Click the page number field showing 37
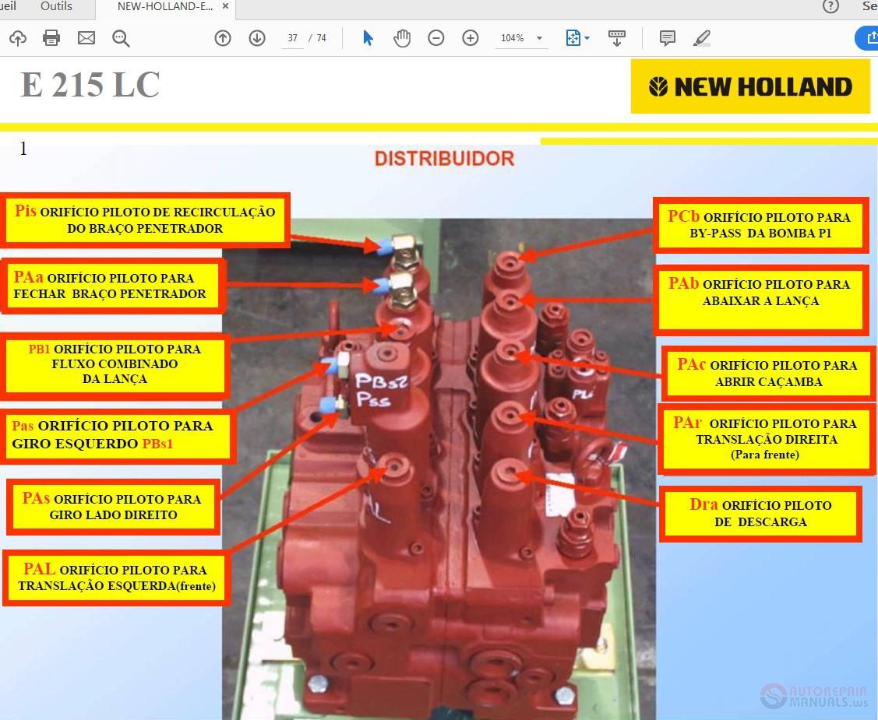The image size is (878, 720). click(292, 38)
